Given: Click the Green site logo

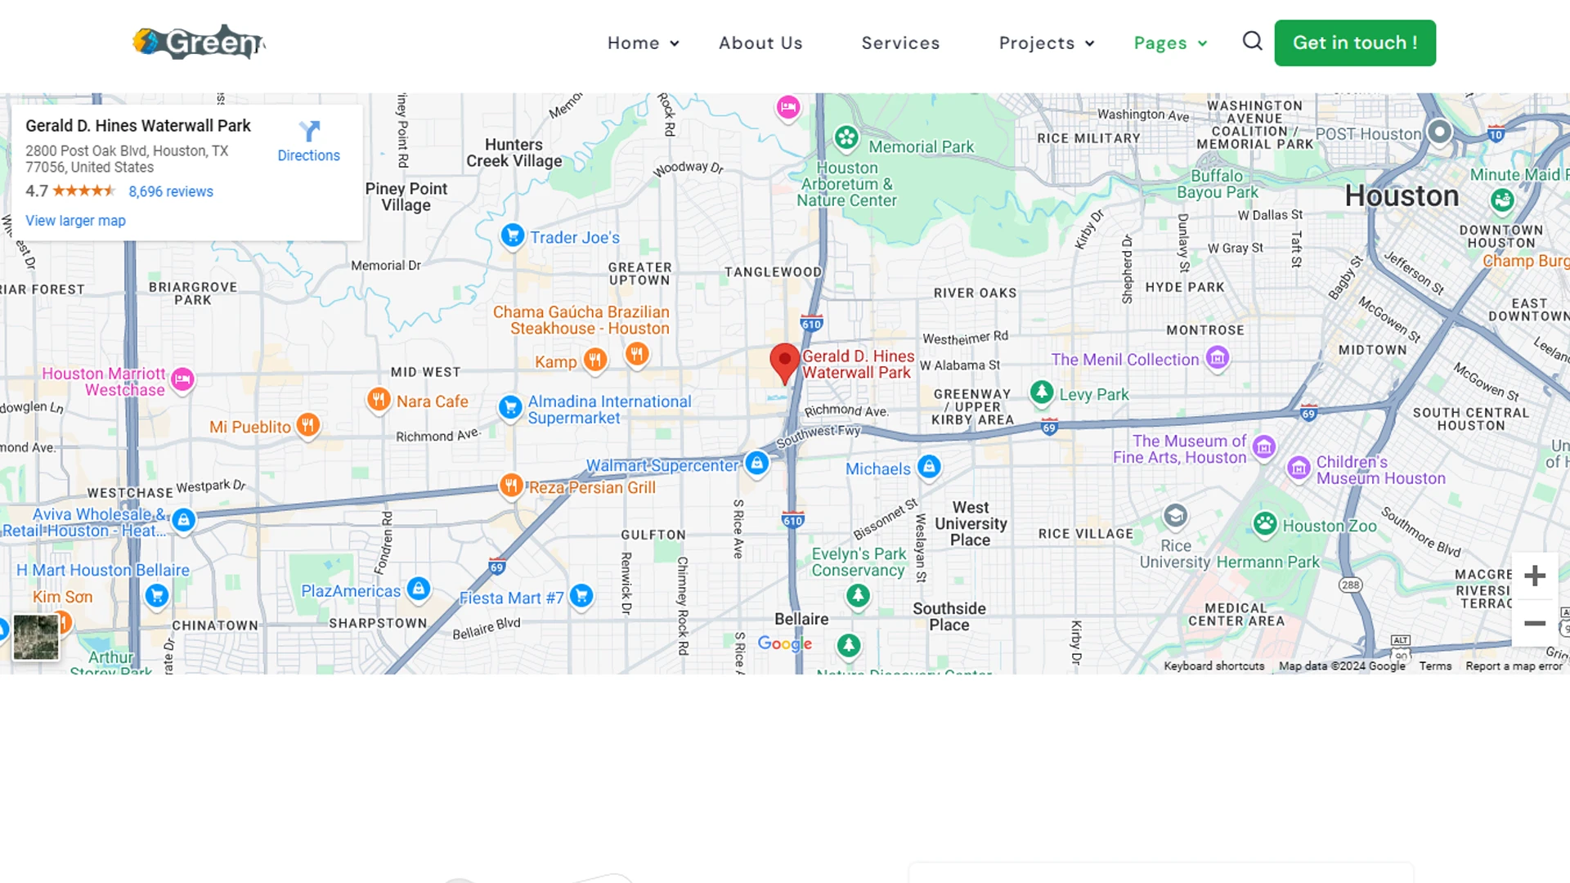Looking at the screenshot, I should (199, 43).
